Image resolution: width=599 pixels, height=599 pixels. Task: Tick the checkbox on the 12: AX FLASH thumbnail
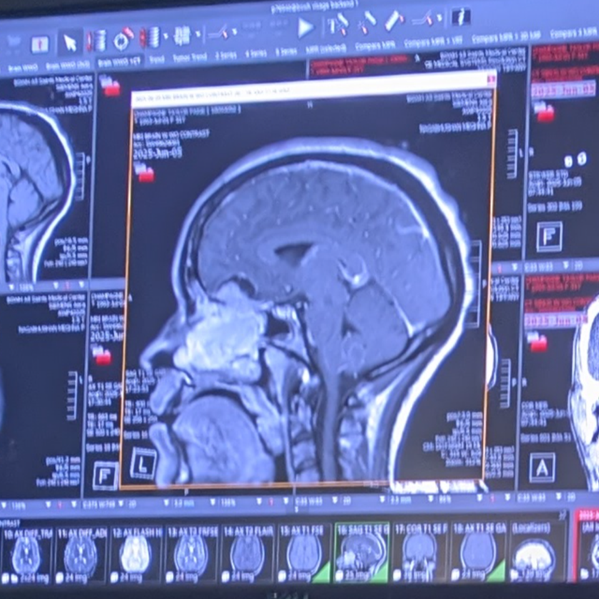[x=114, y=577]
